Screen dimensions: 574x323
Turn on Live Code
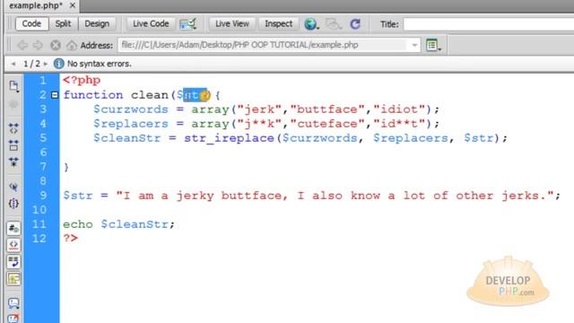[151, 24]
